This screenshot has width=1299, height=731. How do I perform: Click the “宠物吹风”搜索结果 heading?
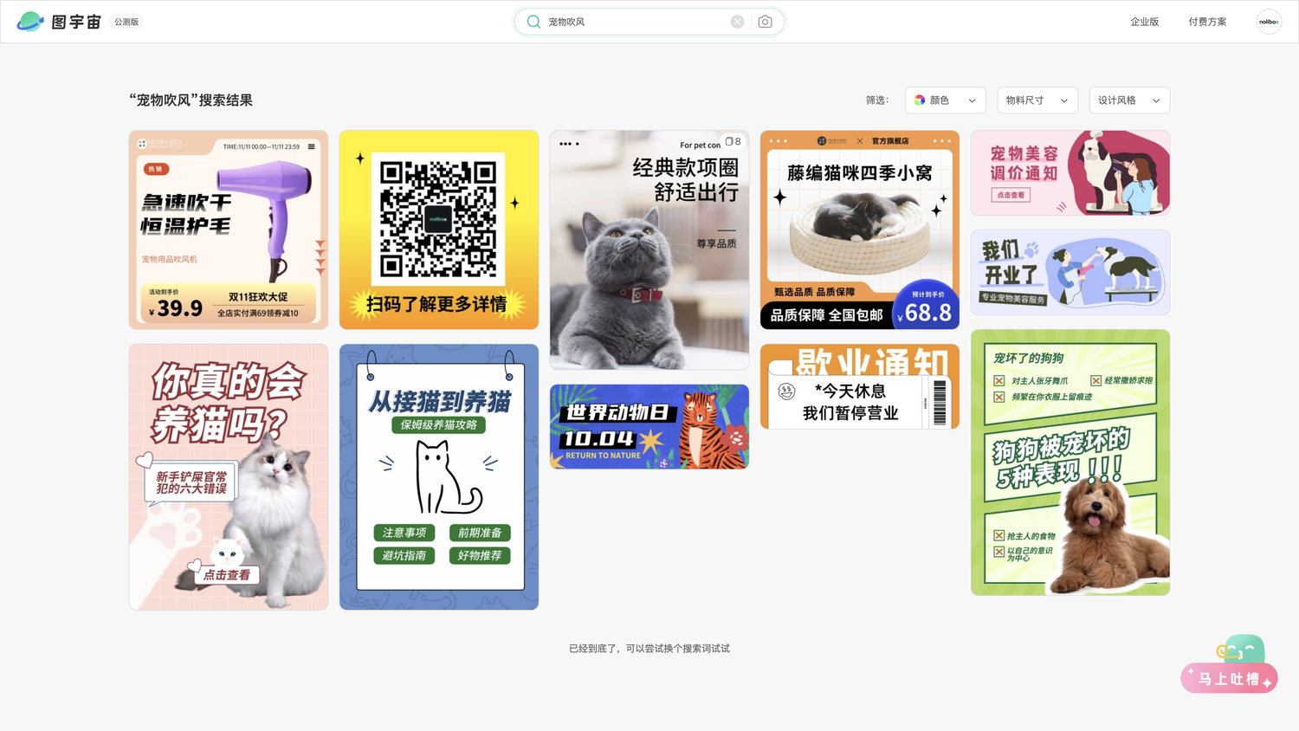click(x=191, y=100)
